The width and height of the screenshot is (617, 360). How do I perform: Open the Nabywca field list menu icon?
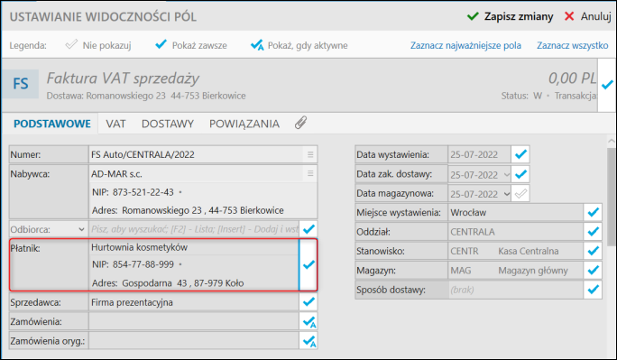(x=310, y=173)
